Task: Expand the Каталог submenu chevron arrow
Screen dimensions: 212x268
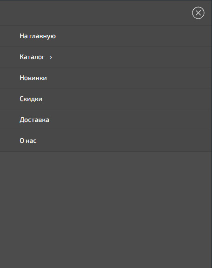Action: (51, 57)
